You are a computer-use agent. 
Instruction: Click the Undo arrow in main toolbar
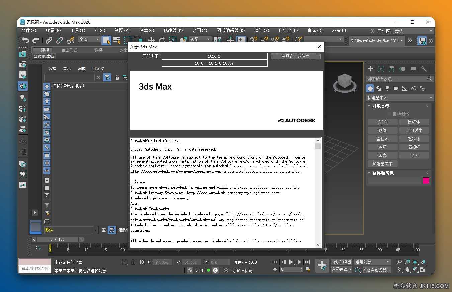tap(25, 40)
